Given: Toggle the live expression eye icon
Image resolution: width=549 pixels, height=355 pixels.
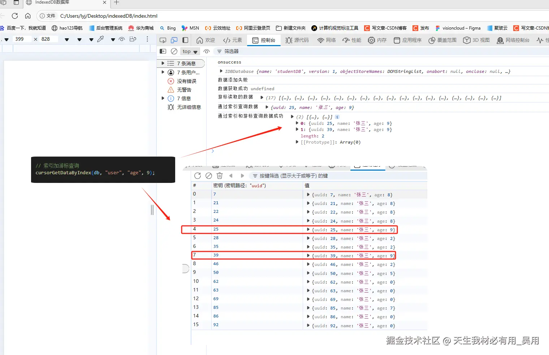Looking at the screenshot, I should coord(207,51).
